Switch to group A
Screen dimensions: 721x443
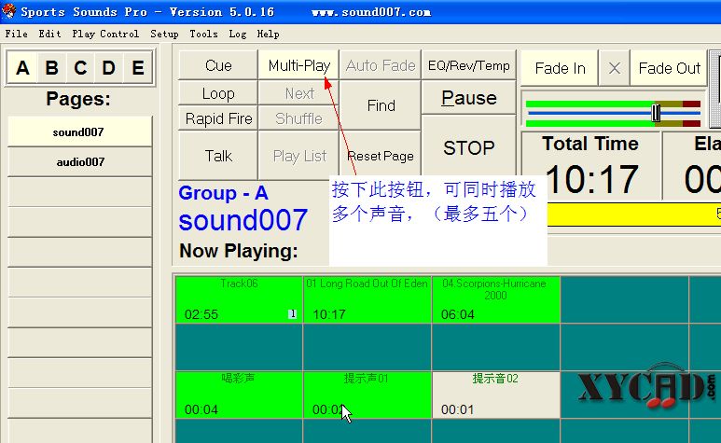(x=22, y=68)
